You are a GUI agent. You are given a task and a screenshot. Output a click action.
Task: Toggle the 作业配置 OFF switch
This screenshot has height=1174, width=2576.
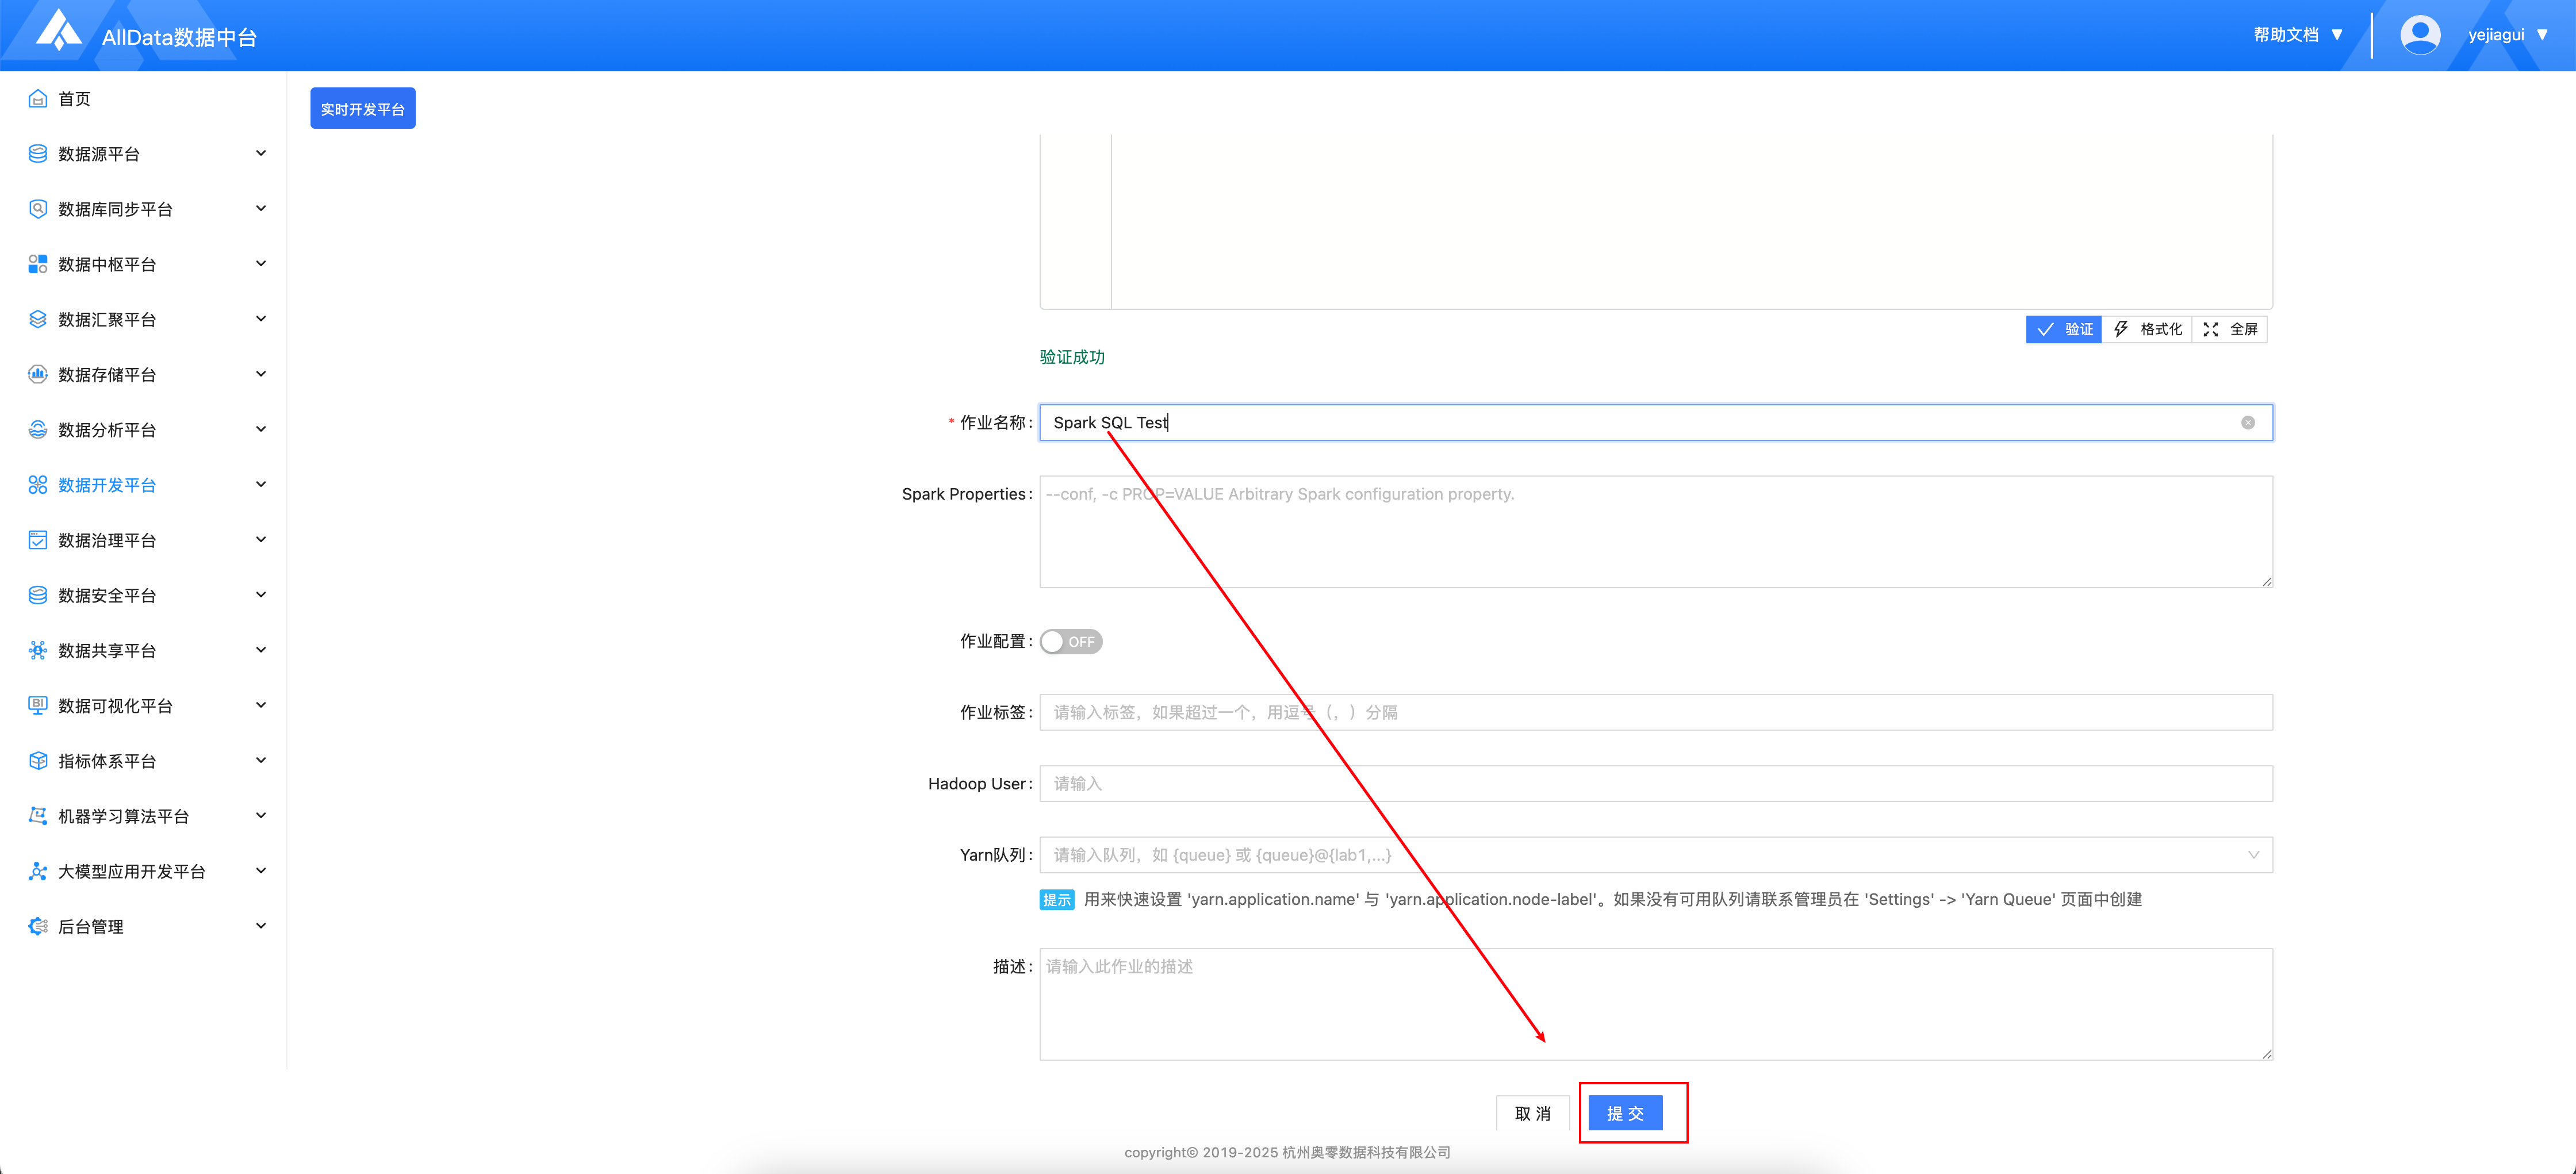pos(1071,642)
